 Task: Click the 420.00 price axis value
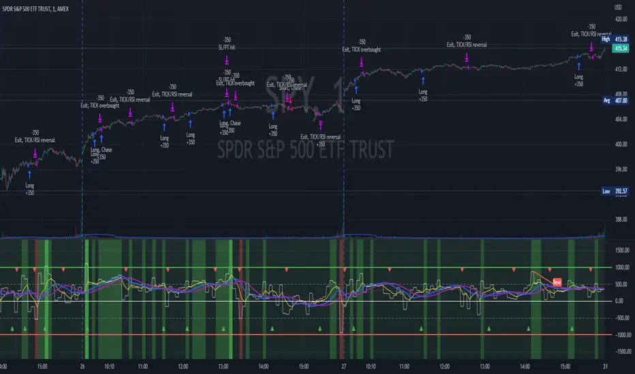point(621,19)
